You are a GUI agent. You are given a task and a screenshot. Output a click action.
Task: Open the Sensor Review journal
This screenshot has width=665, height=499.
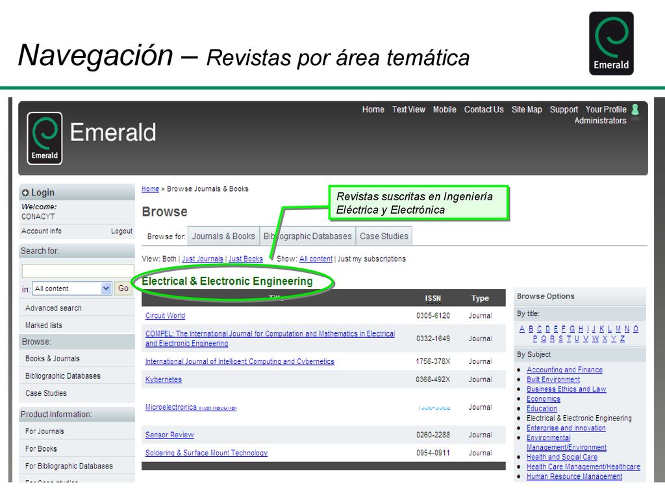click(x=169, y=435)
